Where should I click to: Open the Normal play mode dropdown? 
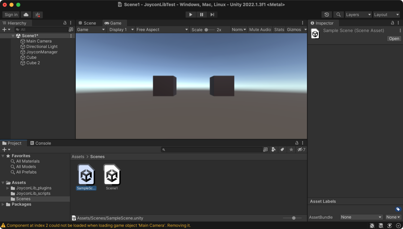point(239,30)
